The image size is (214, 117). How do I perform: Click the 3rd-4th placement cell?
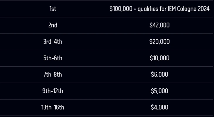53,42
